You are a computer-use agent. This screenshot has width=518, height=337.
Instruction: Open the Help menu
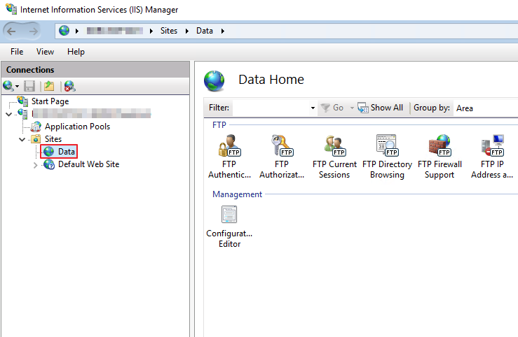[x=76, y=52]
